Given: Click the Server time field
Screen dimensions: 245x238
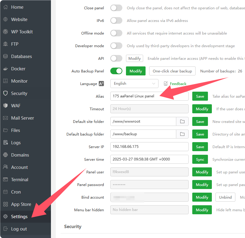Looking at the screenshot, I should coord(149,159).
